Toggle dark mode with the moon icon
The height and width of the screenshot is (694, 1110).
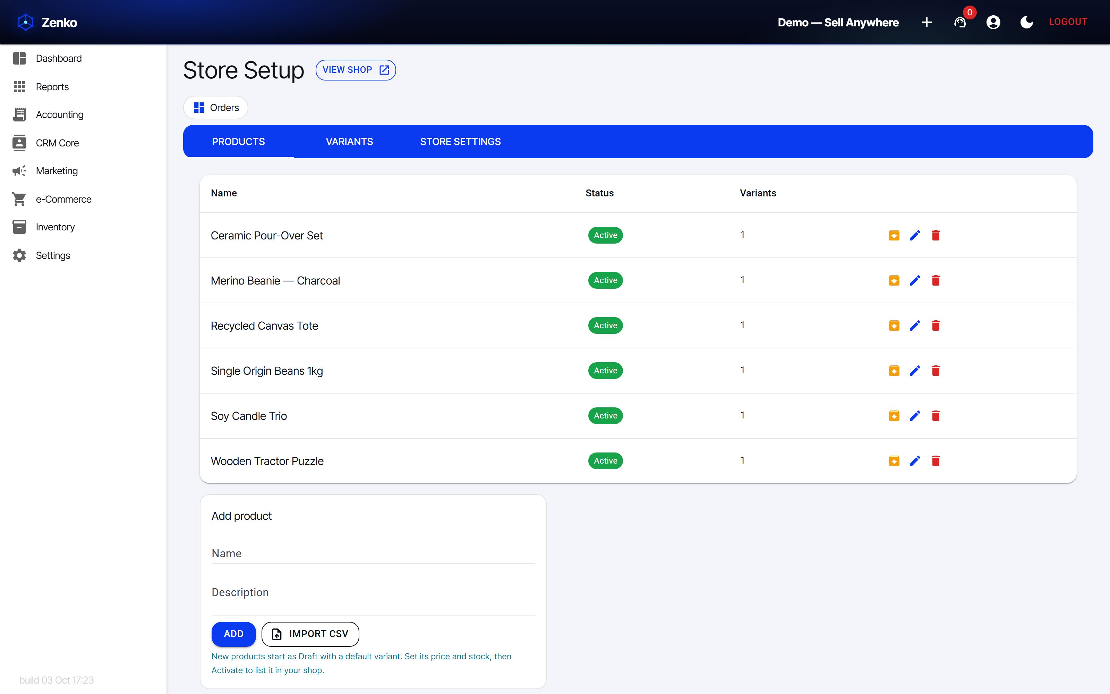1026,22
